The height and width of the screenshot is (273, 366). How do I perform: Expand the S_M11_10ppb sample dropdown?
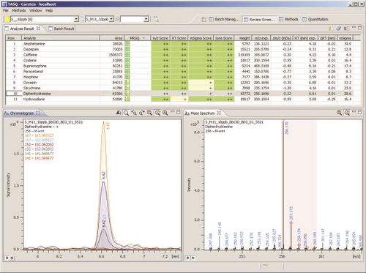click(x=111, y=19)
